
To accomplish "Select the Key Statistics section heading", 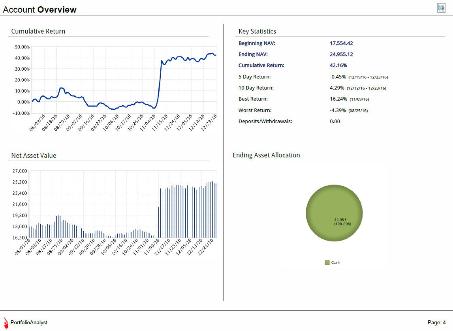I will click(x=257, y=31).
